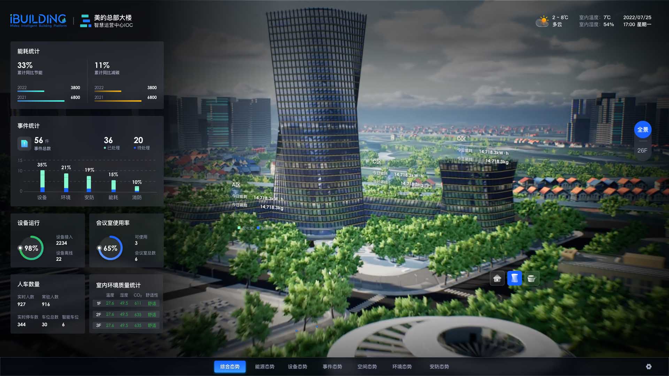This screenshot has width=669, height=376.
Task: Select the blue tower building icon
Action: click(514, 278)
